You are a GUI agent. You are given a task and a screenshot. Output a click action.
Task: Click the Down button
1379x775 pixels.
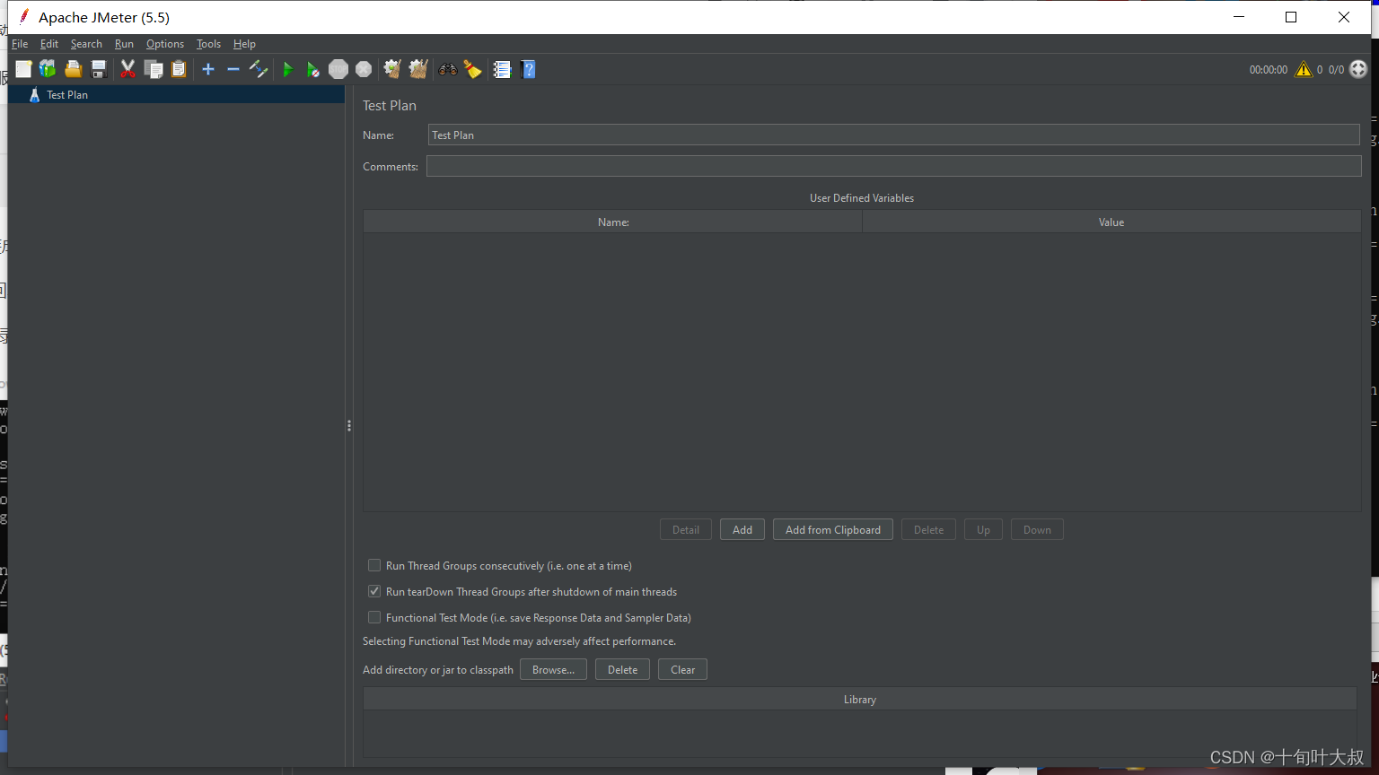[x=1037, y=529]
